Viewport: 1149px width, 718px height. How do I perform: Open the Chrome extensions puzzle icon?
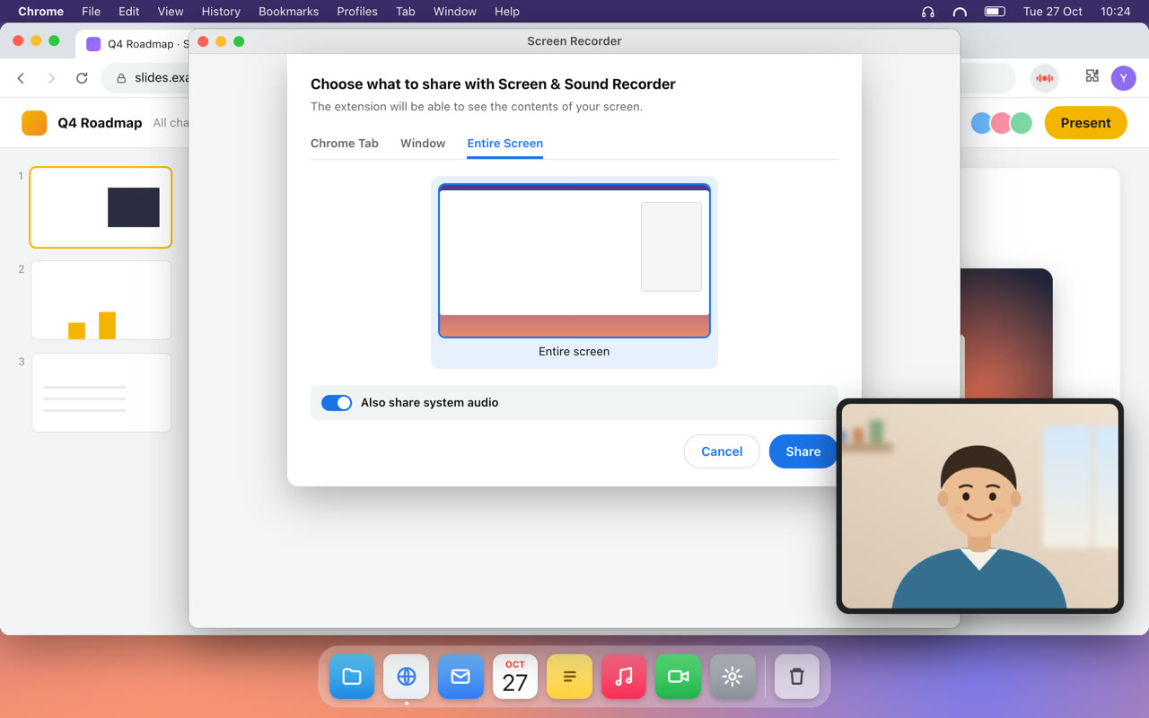coord(1092,77)
